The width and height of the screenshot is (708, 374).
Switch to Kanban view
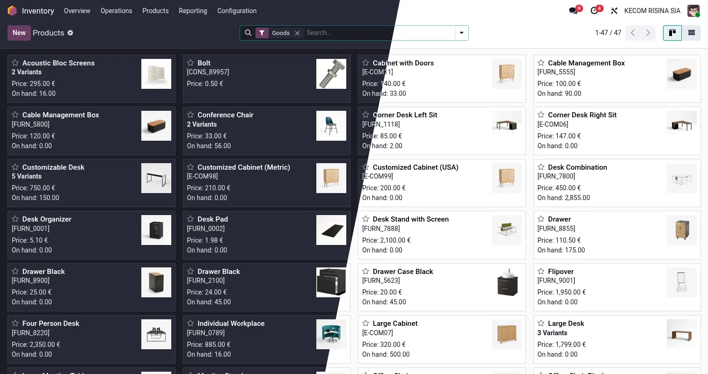click(672, 33)
